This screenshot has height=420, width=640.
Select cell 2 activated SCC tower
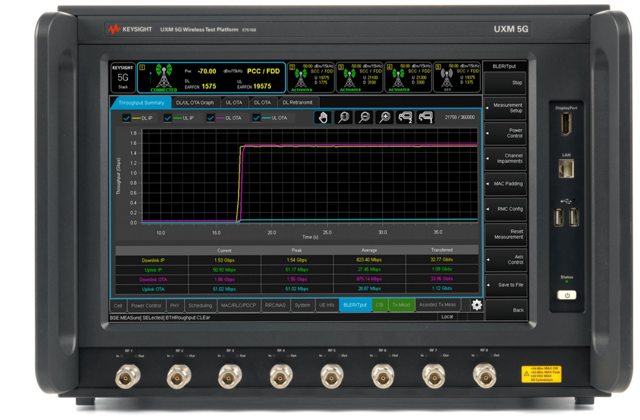(301, 79)
